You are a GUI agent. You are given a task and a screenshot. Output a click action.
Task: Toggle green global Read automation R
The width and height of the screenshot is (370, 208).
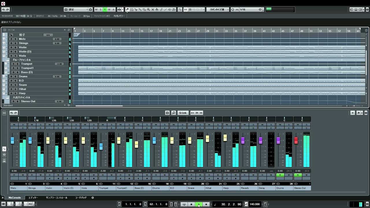coord(105,10)
